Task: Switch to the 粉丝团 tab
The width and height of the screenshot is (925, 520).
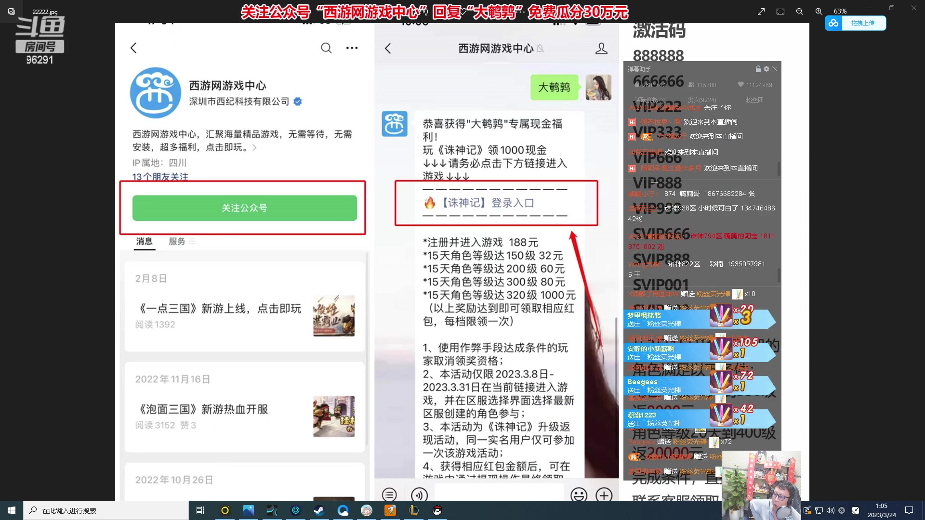Action: click(x=754, y=100)
